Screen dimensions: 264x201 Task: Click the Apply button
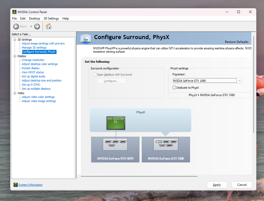217,185
